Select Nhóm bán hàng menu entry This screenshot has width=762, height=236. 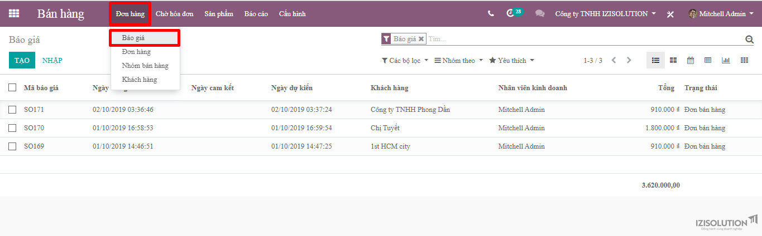point(145,66)
